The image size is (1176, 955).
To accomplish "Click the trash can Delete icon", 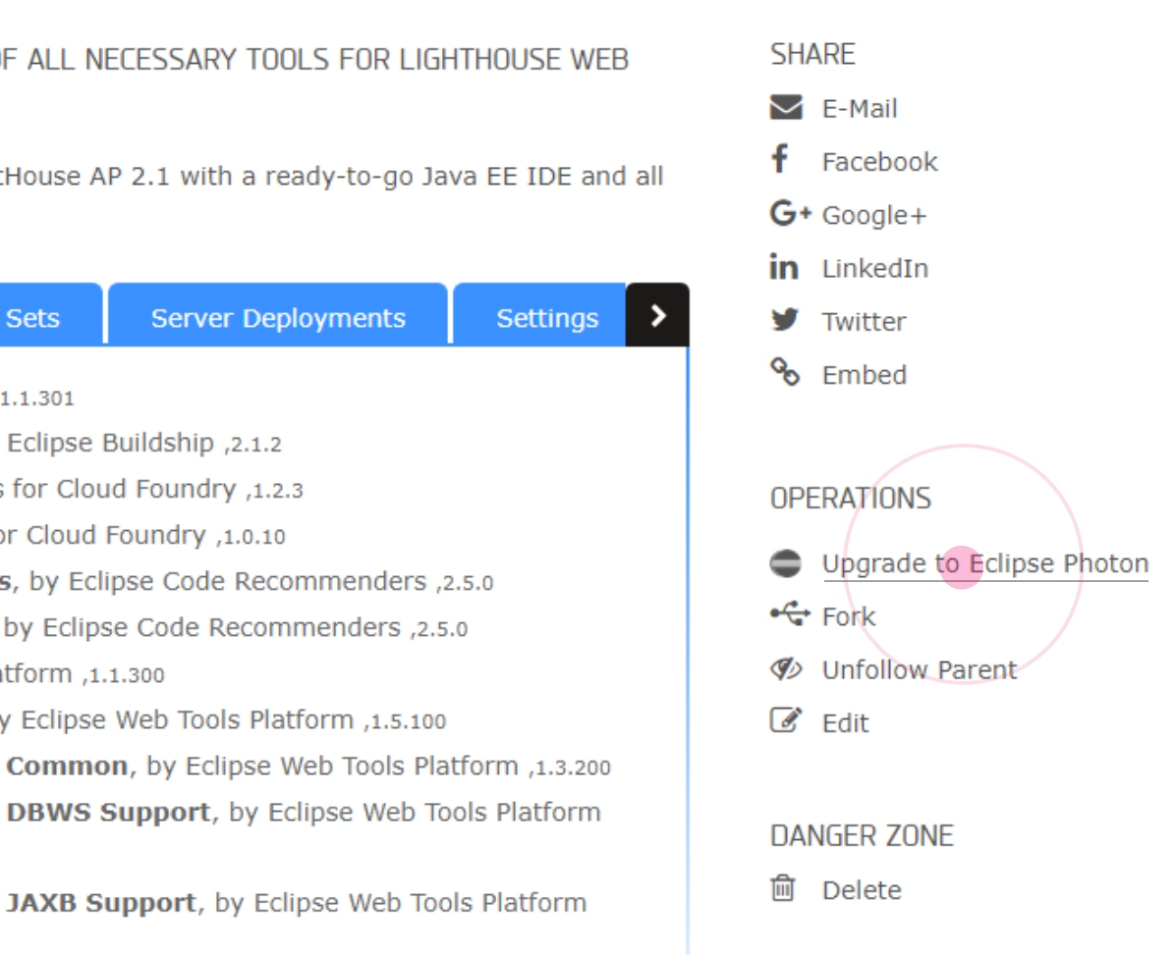I will point(781,889).
